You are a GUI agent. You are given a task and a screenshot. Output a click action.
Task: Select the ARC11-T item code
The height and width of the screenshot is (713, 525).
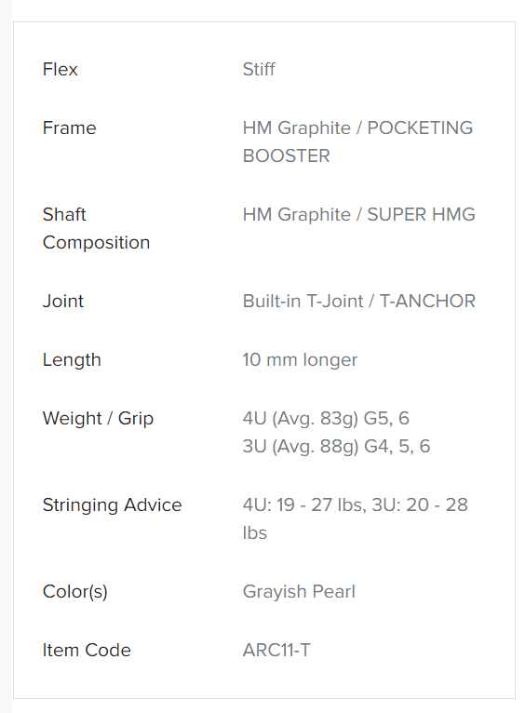pos(276,651)
